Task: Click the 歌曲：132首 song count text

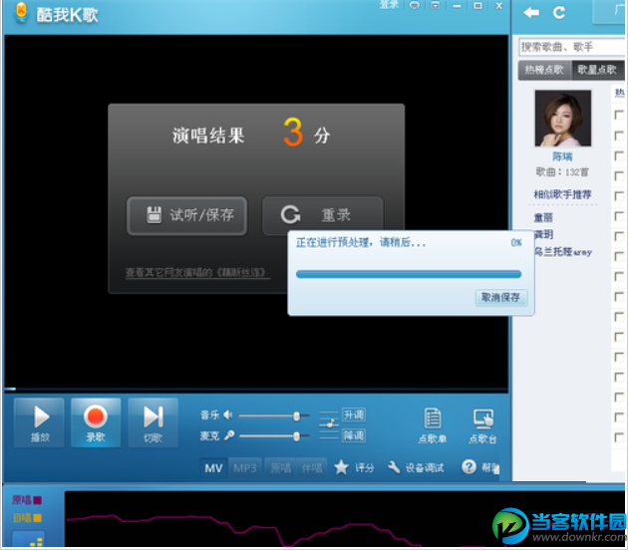Action: click(562, 172)
